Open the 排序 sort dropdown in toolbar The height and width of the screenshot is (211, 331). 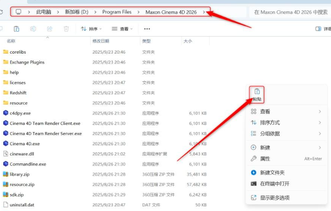click(x=91, y=29)
